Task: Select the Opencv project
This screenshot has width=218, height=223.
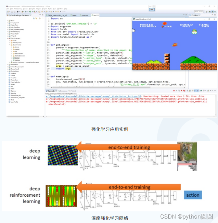Action: pos(12,91)
